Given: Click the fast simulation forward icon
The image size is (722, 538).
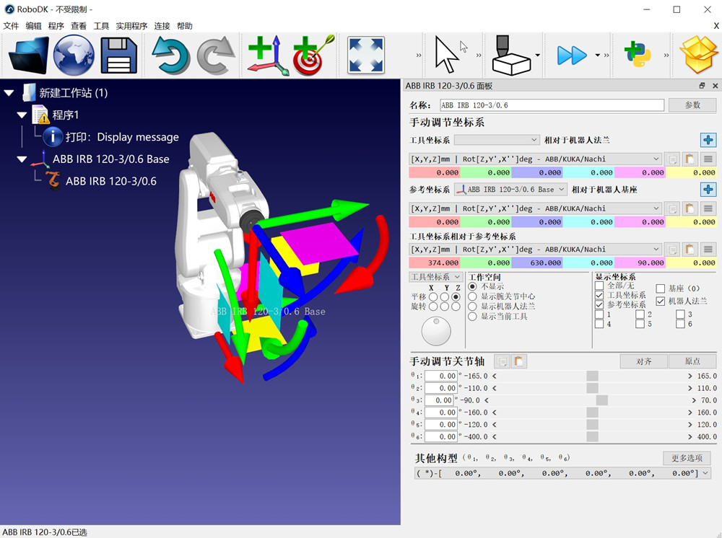Looking at the screenshot, I should (x=572, y=56).
